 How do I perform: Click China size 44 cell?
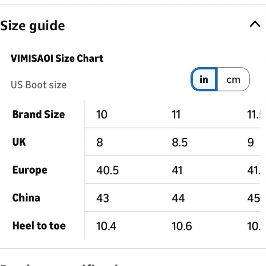click(x=178, y=198)
